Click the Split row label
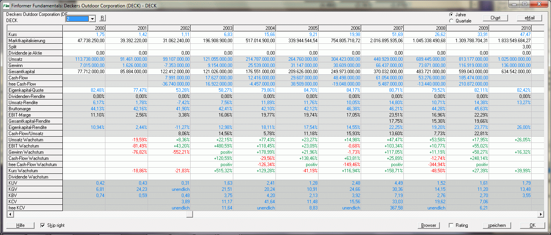 (35, 47)
